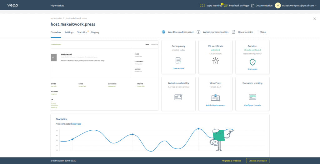Open WordPress admin panel
The image size is (320, 164).
[181, 32]
